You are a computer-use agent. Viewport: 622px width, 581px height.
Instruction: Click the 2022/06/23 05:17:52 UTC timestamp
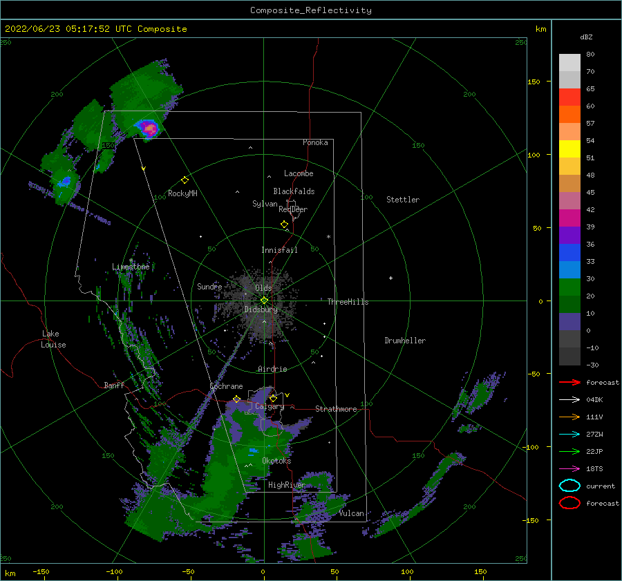(x=68, y=29)
